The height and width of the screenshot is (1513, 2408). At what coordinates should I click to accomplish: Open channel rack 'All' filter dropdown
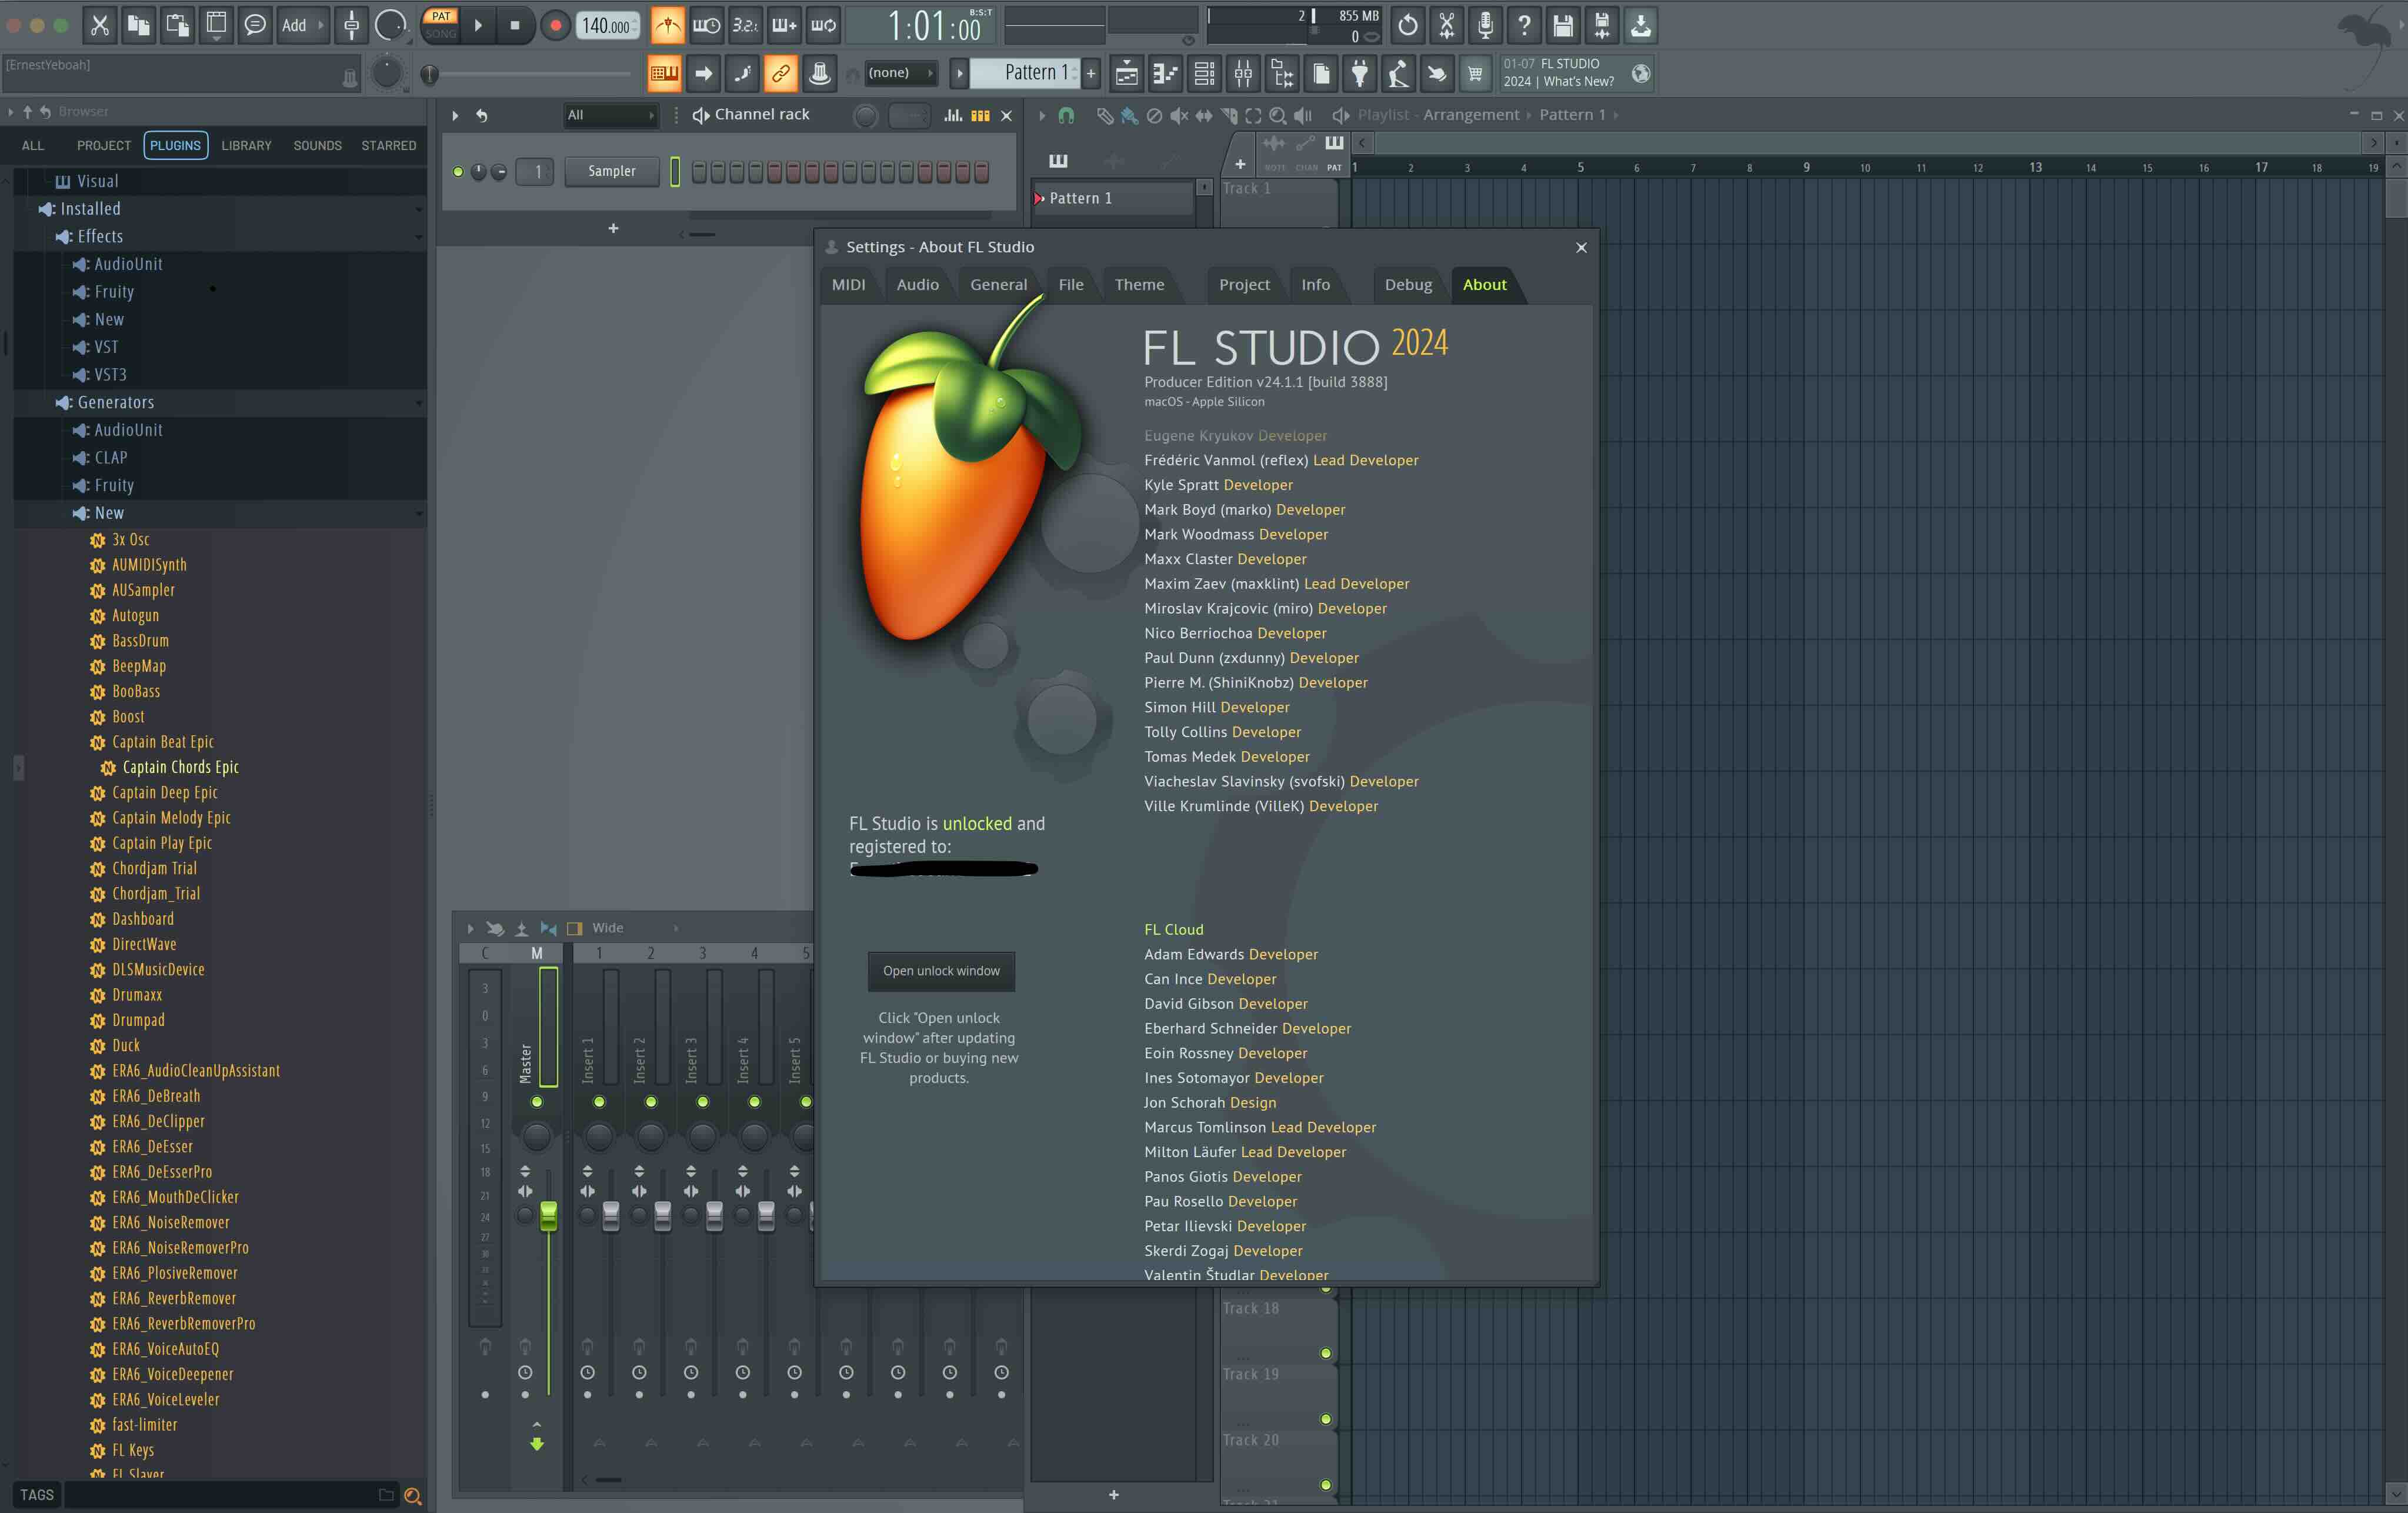click(611, 115)
